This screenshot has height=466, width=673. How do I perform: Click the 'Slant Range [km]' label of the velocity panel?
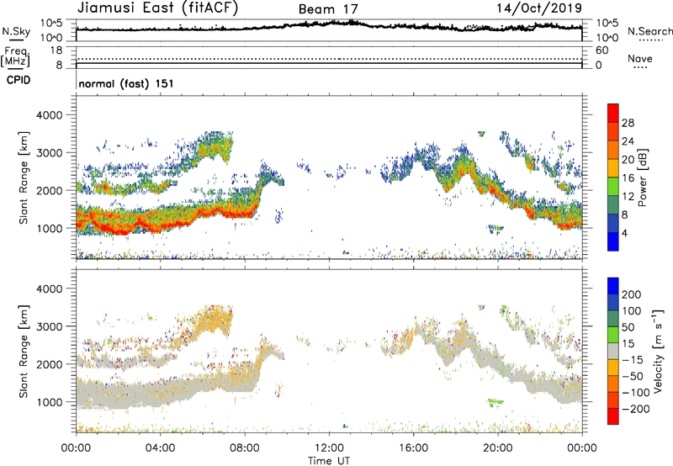(x=24, y=352)
